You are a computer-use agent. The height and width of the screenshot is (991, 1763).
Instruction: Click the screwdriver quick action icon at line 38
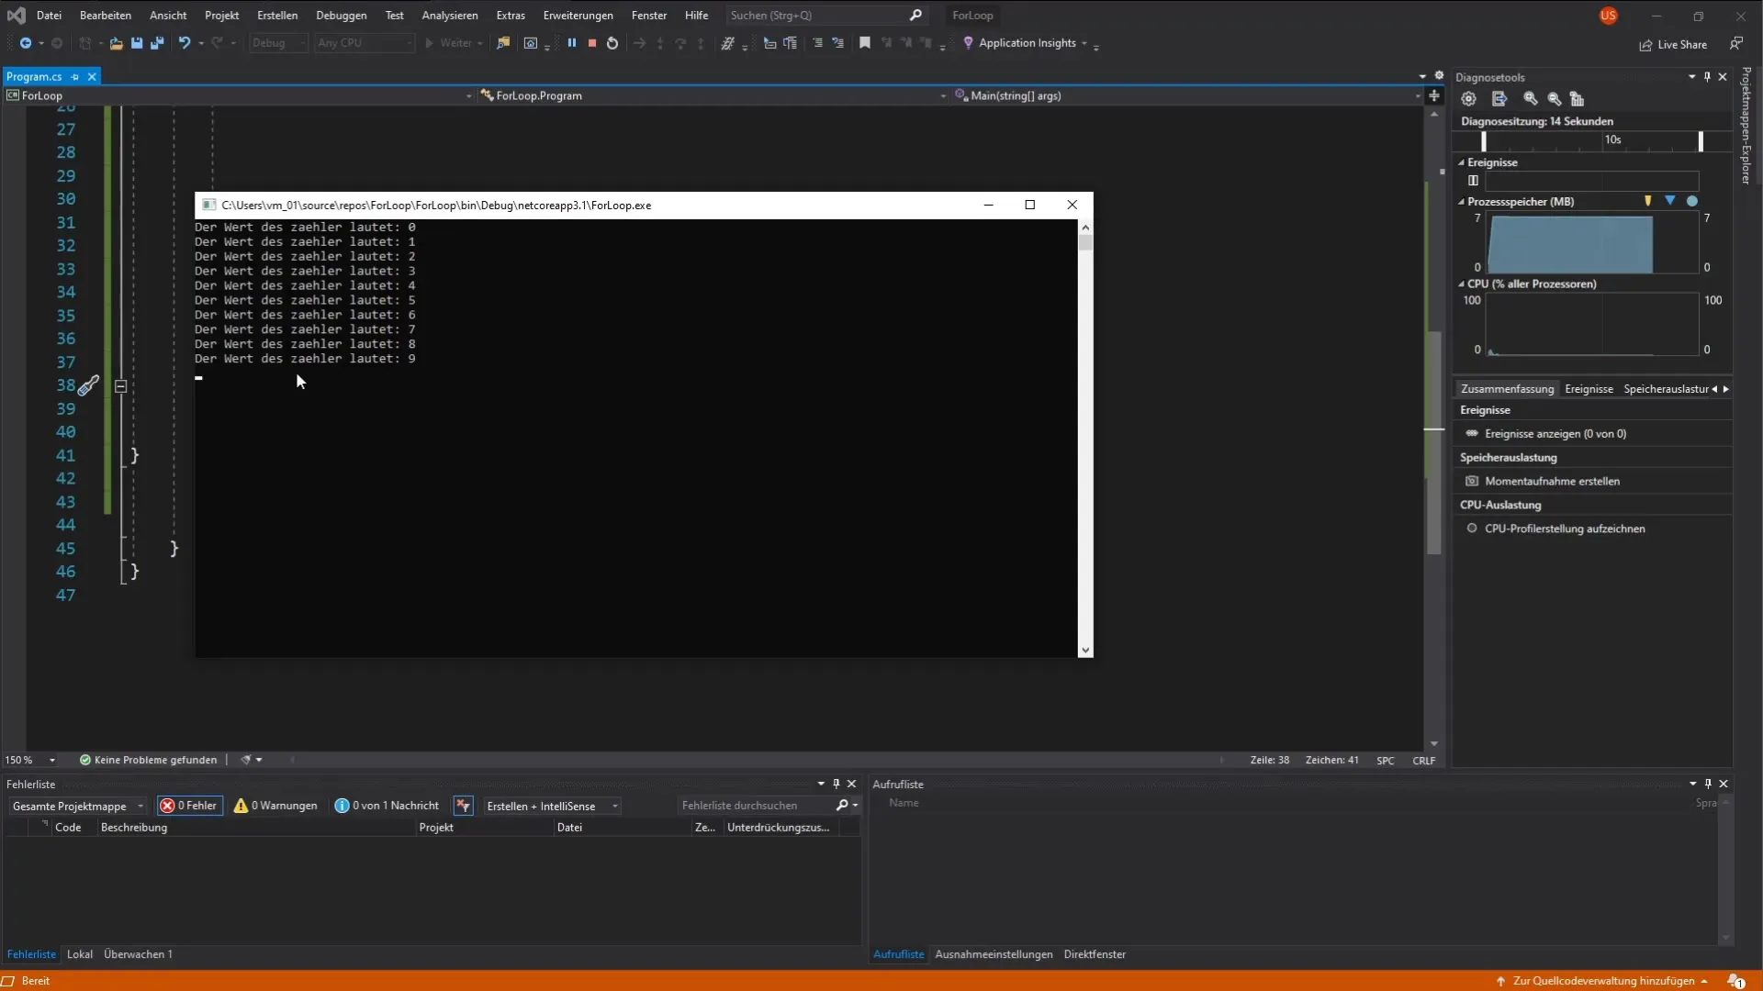pos(88,386)
